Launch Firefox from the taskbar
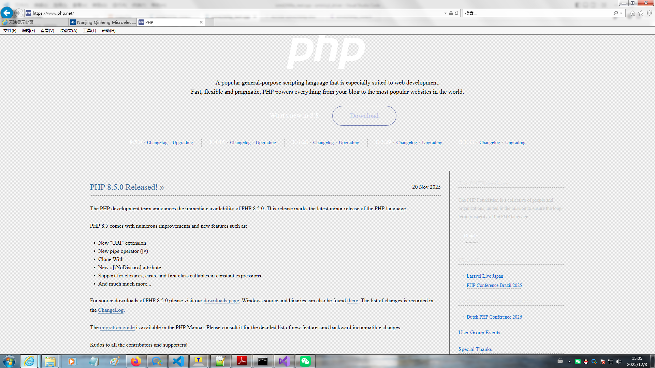Image resolution: width=655 pixels, height=368 pixels. (x=136, y=361)
